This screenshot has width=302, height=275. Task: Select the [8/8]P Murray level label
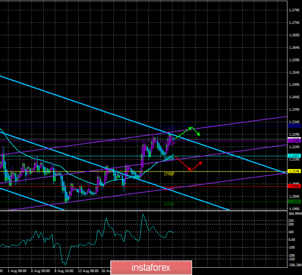[x=169, y=158]
